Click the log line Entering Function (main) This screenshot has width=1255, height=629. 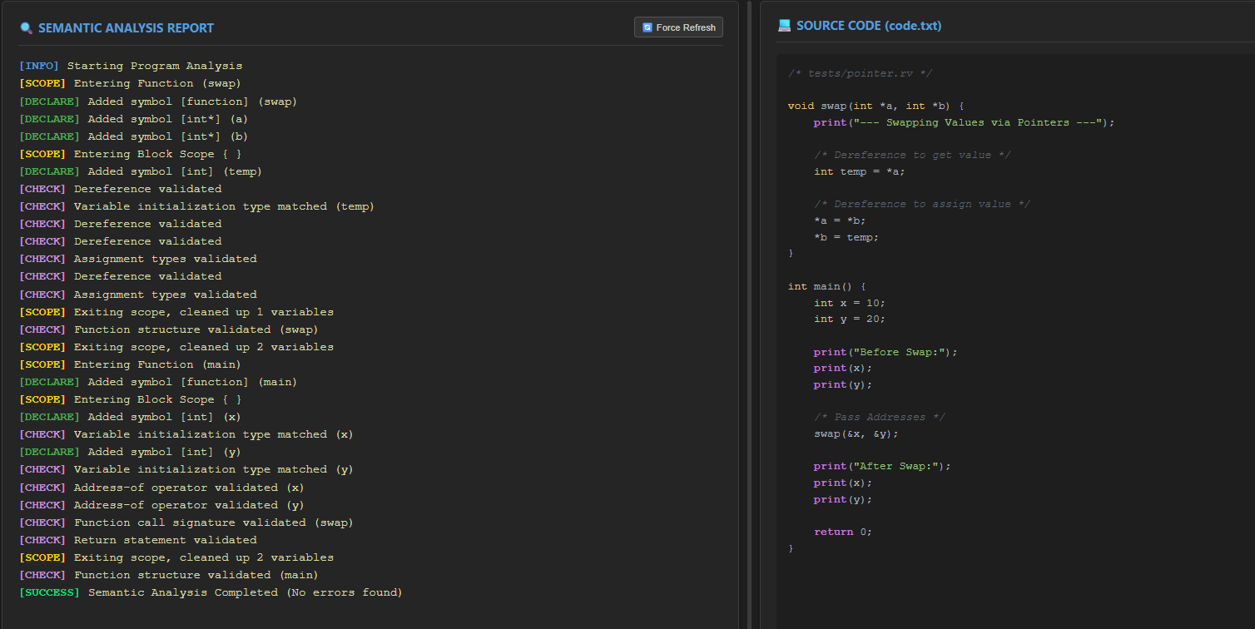point(130,364)
